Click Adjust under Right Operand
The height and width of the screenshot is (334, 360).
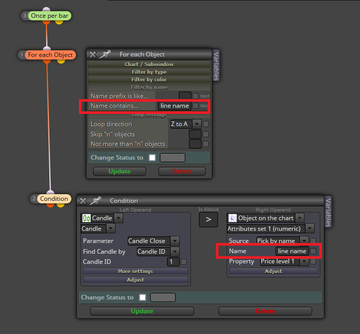coord(273,271)
